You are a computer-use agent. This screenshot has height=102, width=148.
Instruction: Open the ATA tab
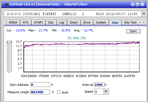pos(25,22)
